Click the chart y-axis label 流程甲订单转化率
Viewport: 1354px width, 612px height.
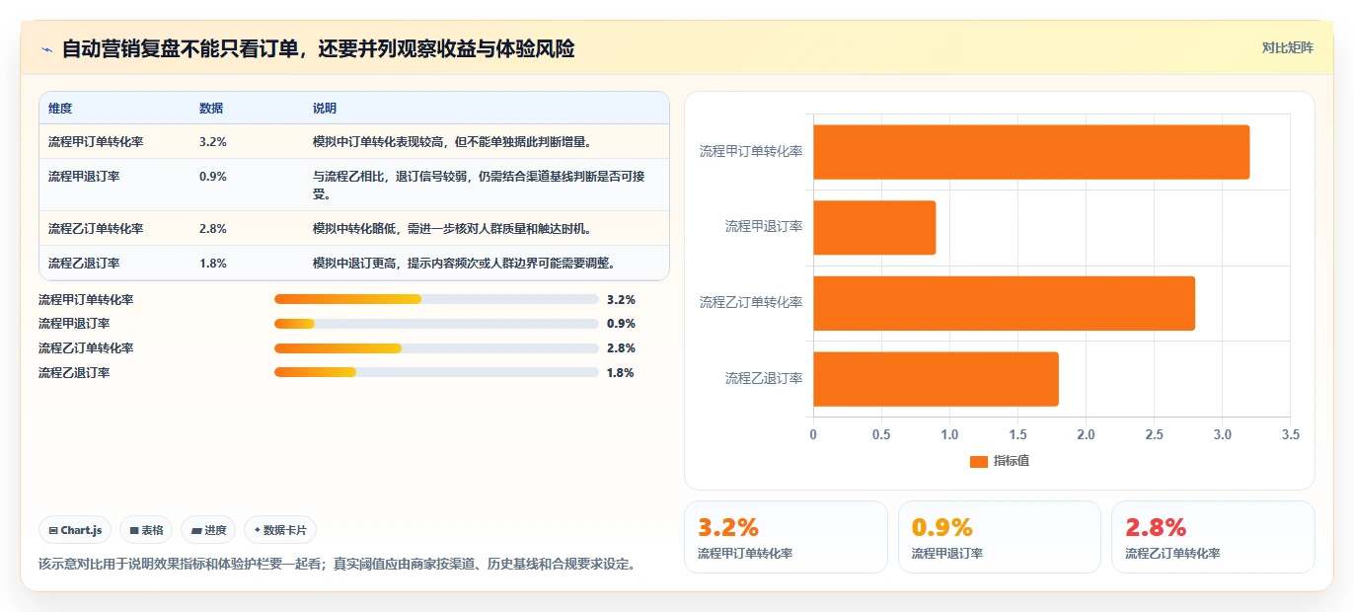point(751,151)
